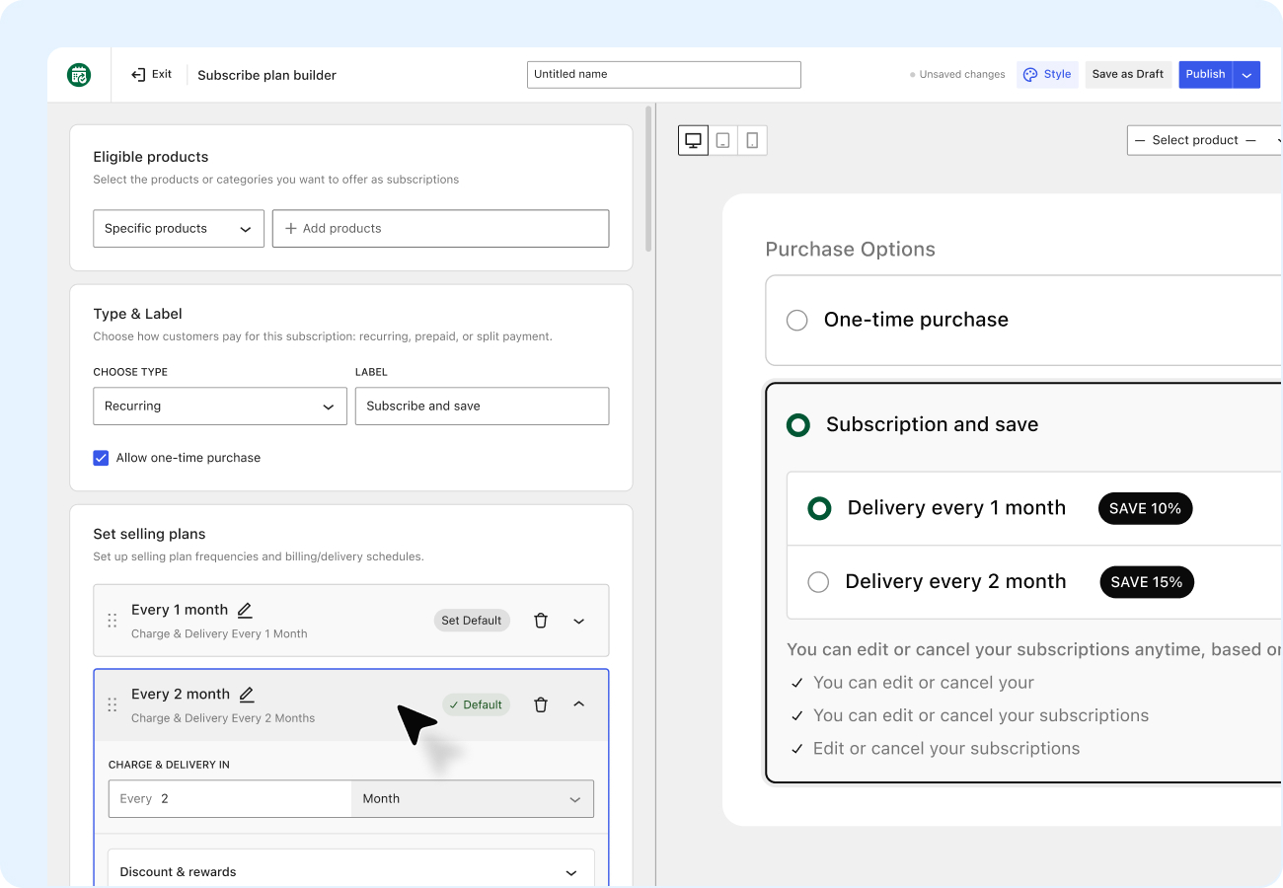Click the Eligible products heading
The width and height of the screenshot is (1283, 888).
click(151, 157)
